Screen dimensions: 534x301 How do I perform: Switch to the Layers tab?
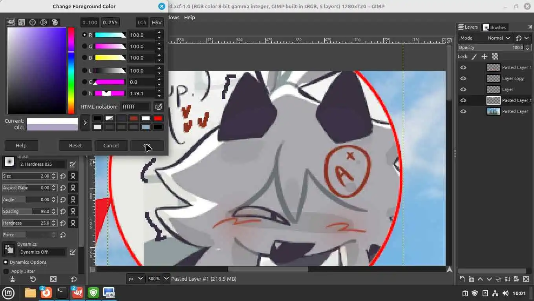pos(468,27)
